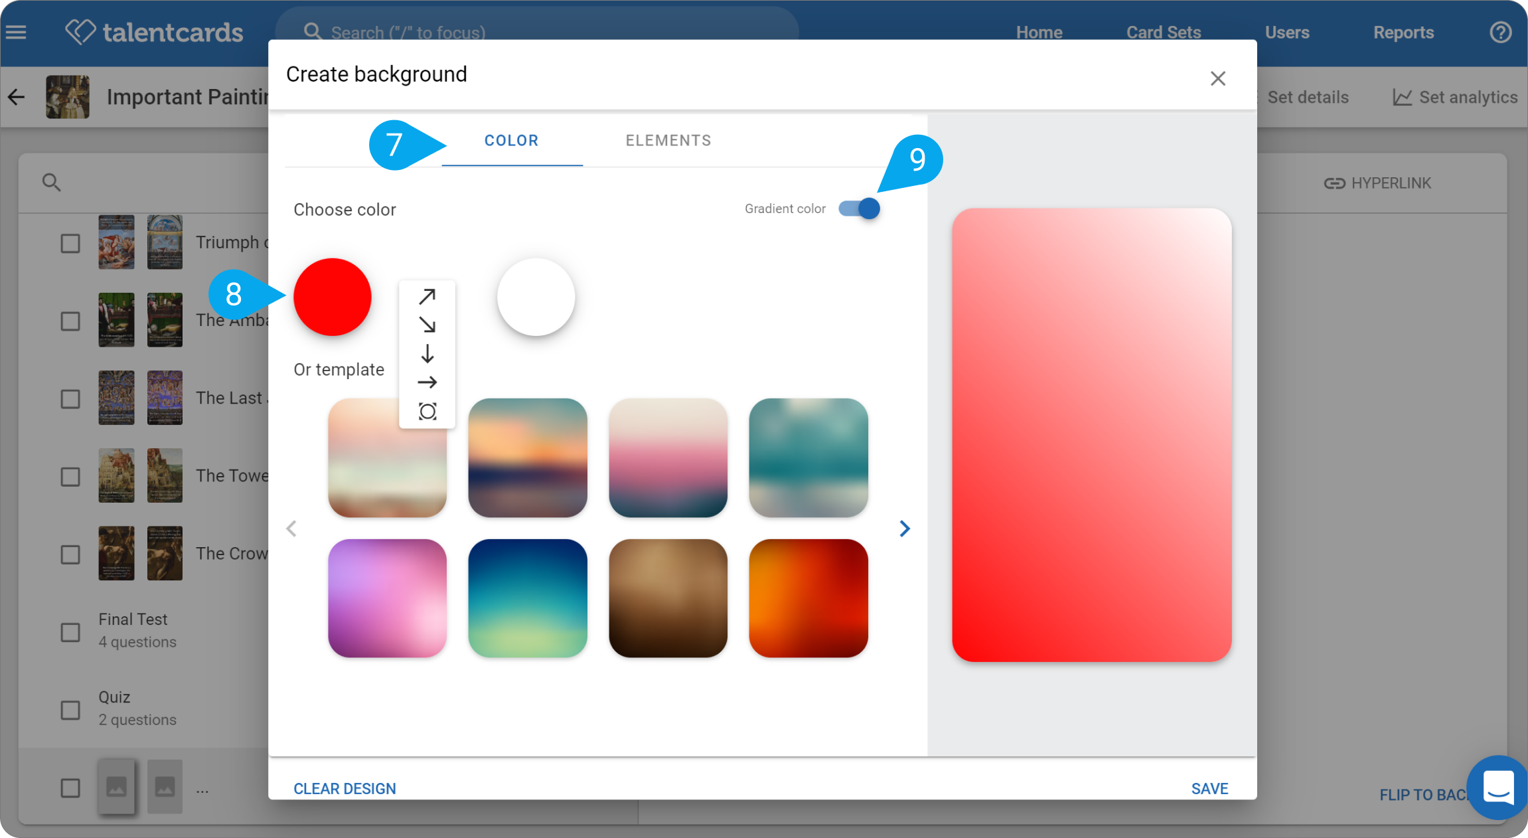Image resolution: width=1528 pixels, height=838 pixels.
Task: Choose the downward gradient direction arrow
Action: (x=427, y=353)
